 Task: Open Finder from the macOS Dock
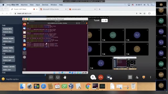[23, 86]
